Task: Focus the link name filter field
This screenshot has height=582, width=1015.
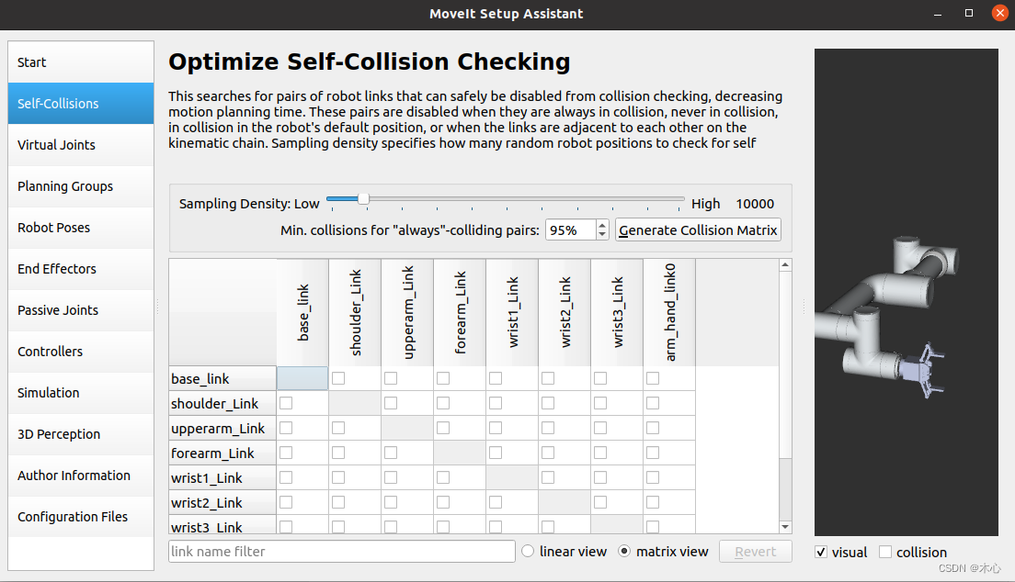Action: coord(342,552)
